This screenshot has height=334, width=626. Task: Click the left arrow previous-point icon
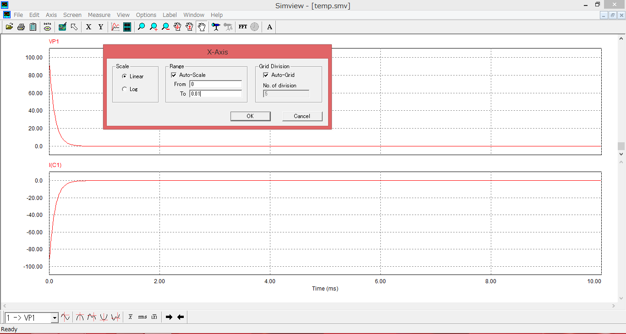(181, 317)
